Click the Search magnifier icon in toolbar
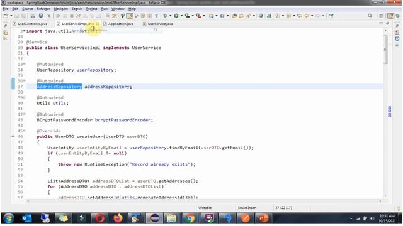The width and height of the screenshot is (403, 226). (370, 16)
